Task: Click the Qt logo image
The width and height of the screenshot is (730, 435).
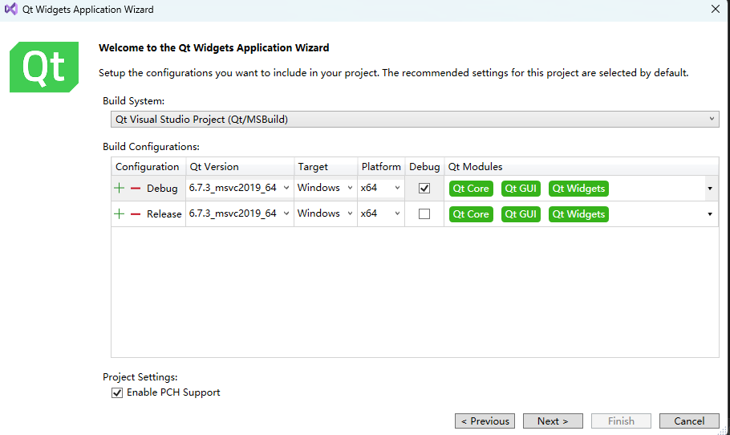Action: coord(44,67)
